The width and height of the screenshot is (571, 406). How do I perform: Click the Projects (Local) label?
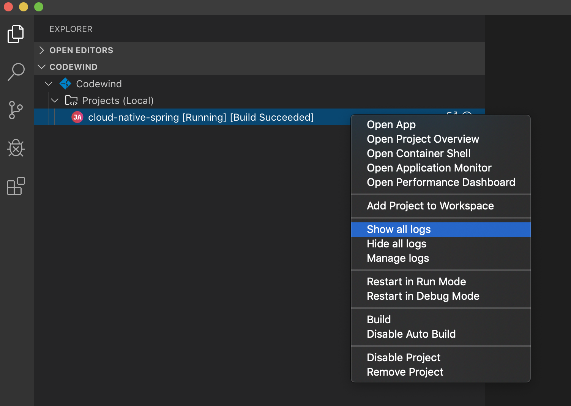[x=118, y=101]
